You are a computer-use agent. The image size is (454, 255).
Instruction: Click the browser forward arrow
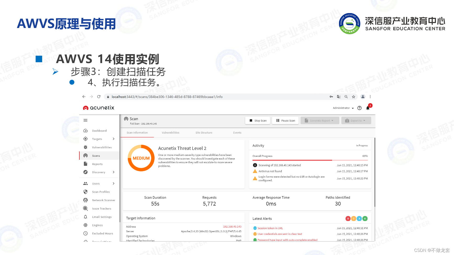click(91, 97)
